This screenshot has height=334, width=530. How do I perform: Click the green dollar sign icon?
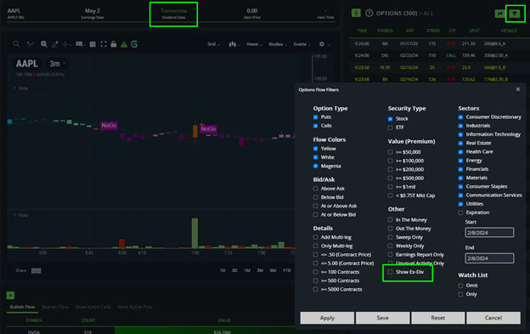pos(356,14)
